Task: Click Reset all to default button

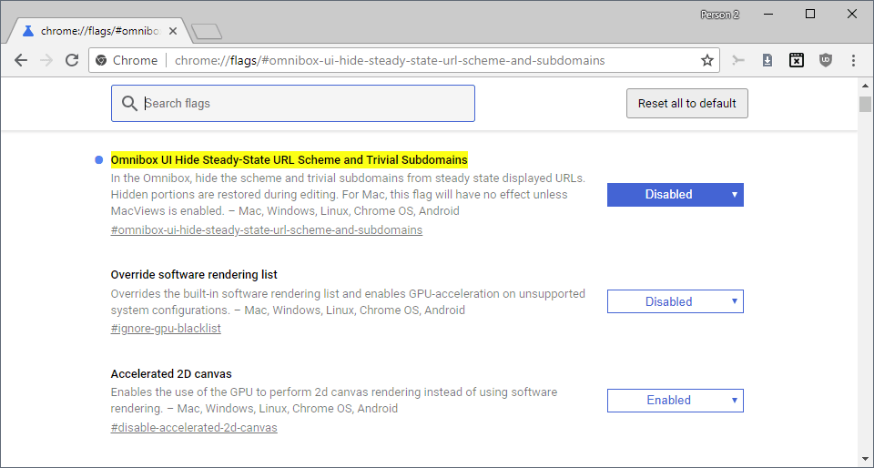Action: point(687,103)
